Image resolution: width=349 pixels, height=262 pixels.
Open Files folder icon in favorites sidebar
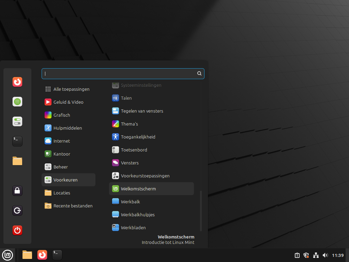pos(17,161)
